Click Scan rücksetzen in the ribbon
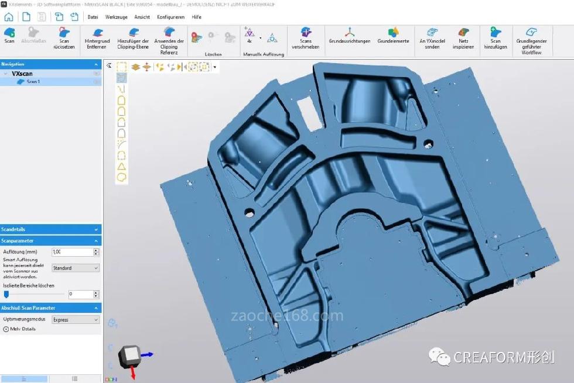This screenshot has width=574, height=383. 64,33
